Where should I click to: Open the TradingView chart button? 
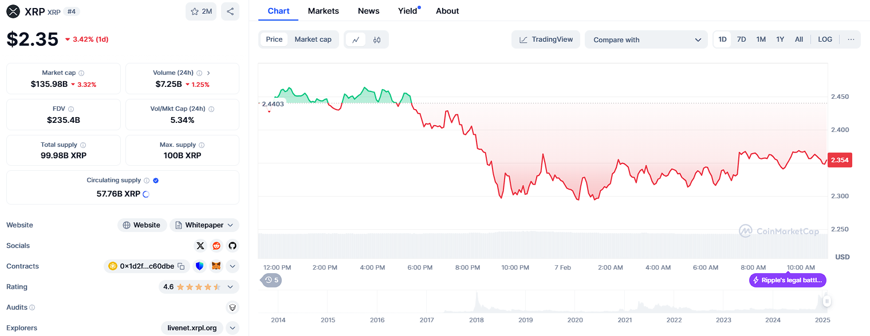(x=546, y=39)
